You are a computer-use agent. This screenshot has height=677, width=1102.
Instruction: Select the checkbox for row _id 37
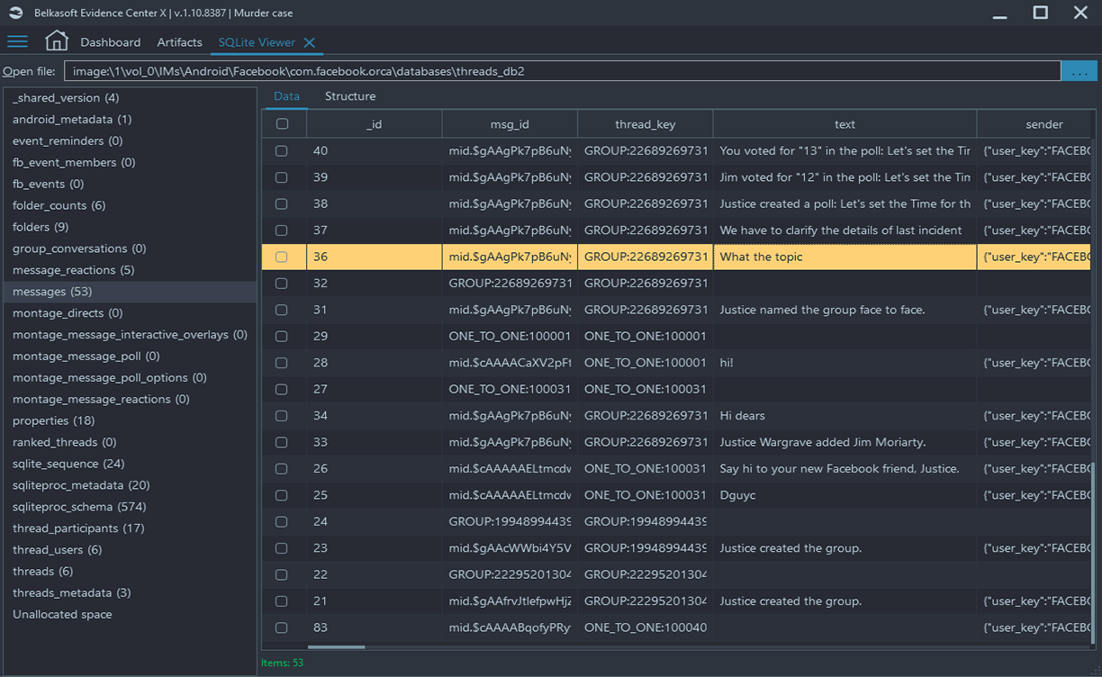[x=282, y=230]
